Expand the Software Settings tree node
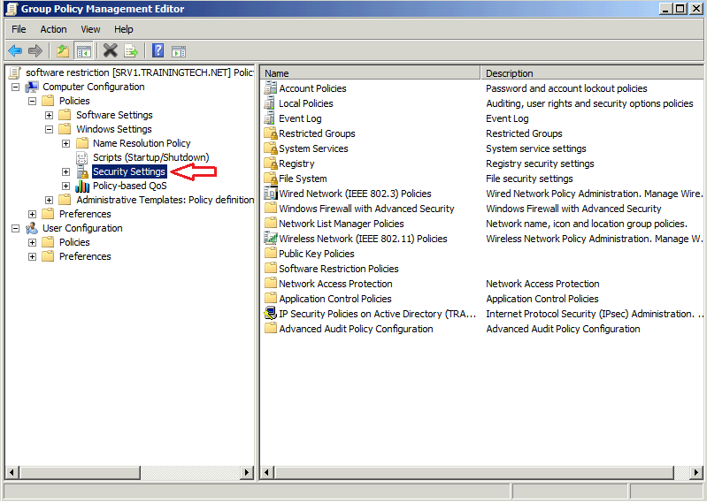The height and width of the screenshot is (502, 707). [x=50, y=115]
